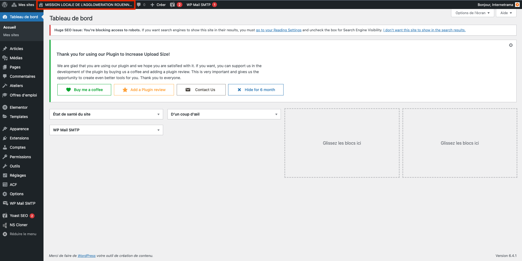Open the Aide help dropdown
The height and width of the screenshot is (261, 522).
click(506, 13)
